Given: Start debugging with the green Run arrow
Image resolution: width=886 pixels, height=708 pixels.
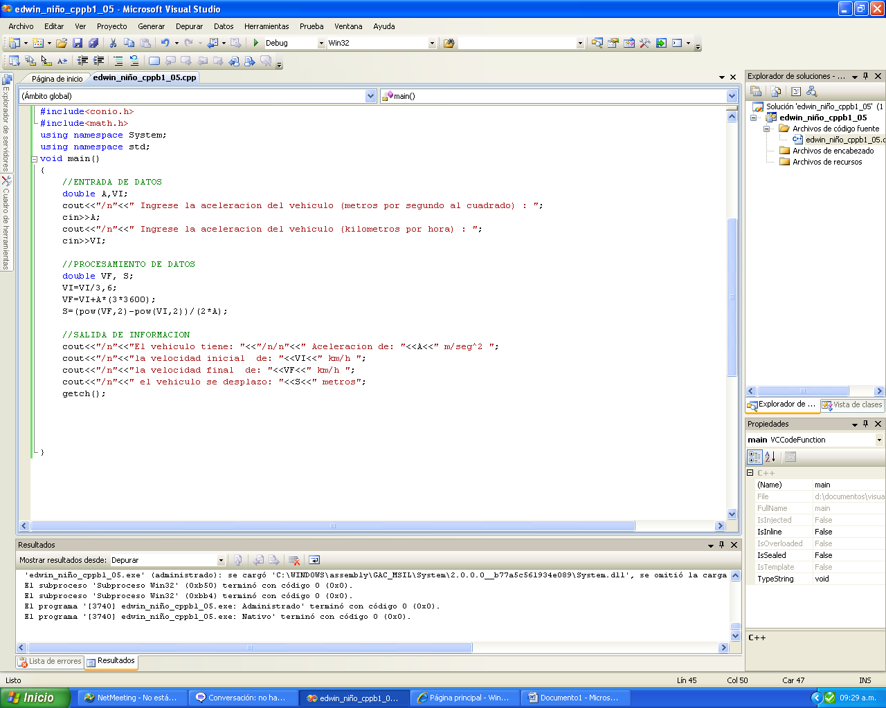Looking at the screenshot, I should coord(257,42).
